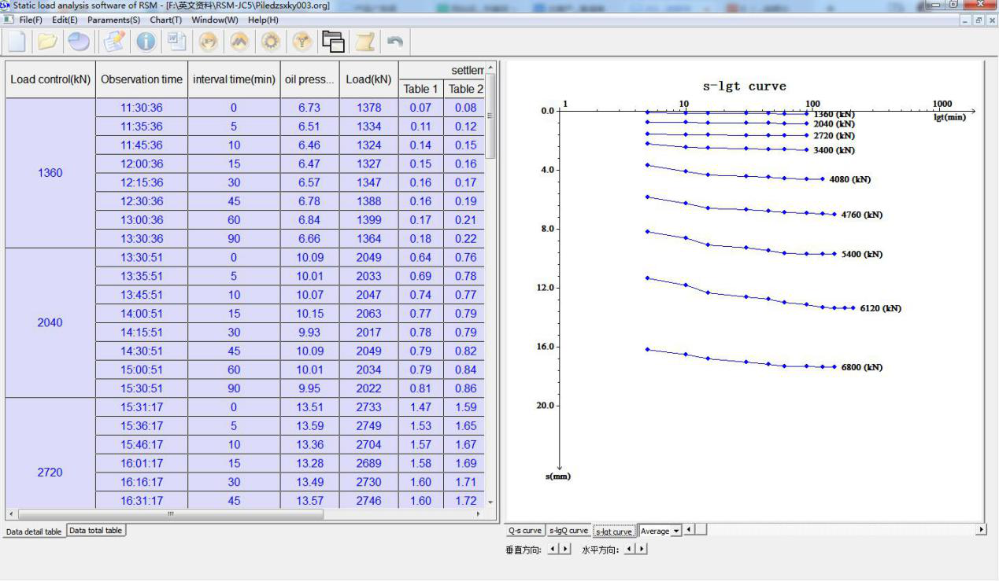
Task: Select the 12:15:36 observation time cell
Action: (142, 182)
